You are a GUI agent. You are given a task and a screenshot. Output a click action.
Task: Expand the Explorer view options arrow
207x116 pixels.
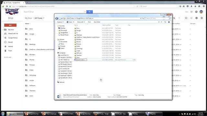pos(161,22)
